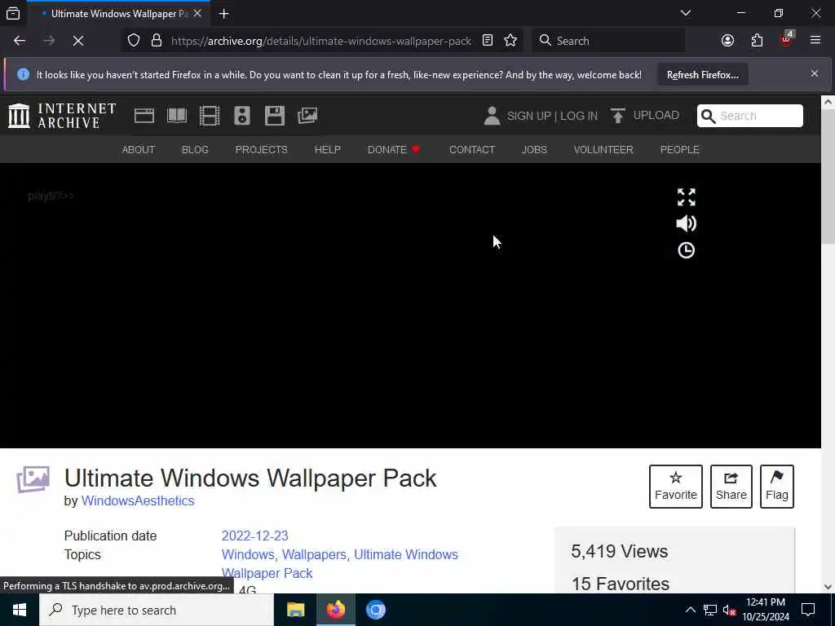Image resolution: width=835 pixels, height=626 pixels.
Task: Go back to previous page
Action: (x=20, y=41)
